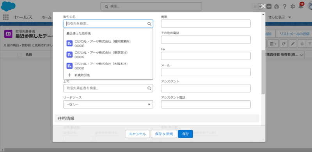Click the 携帯 input field
The image size is (312, 152).
click(x=206, y=24)
